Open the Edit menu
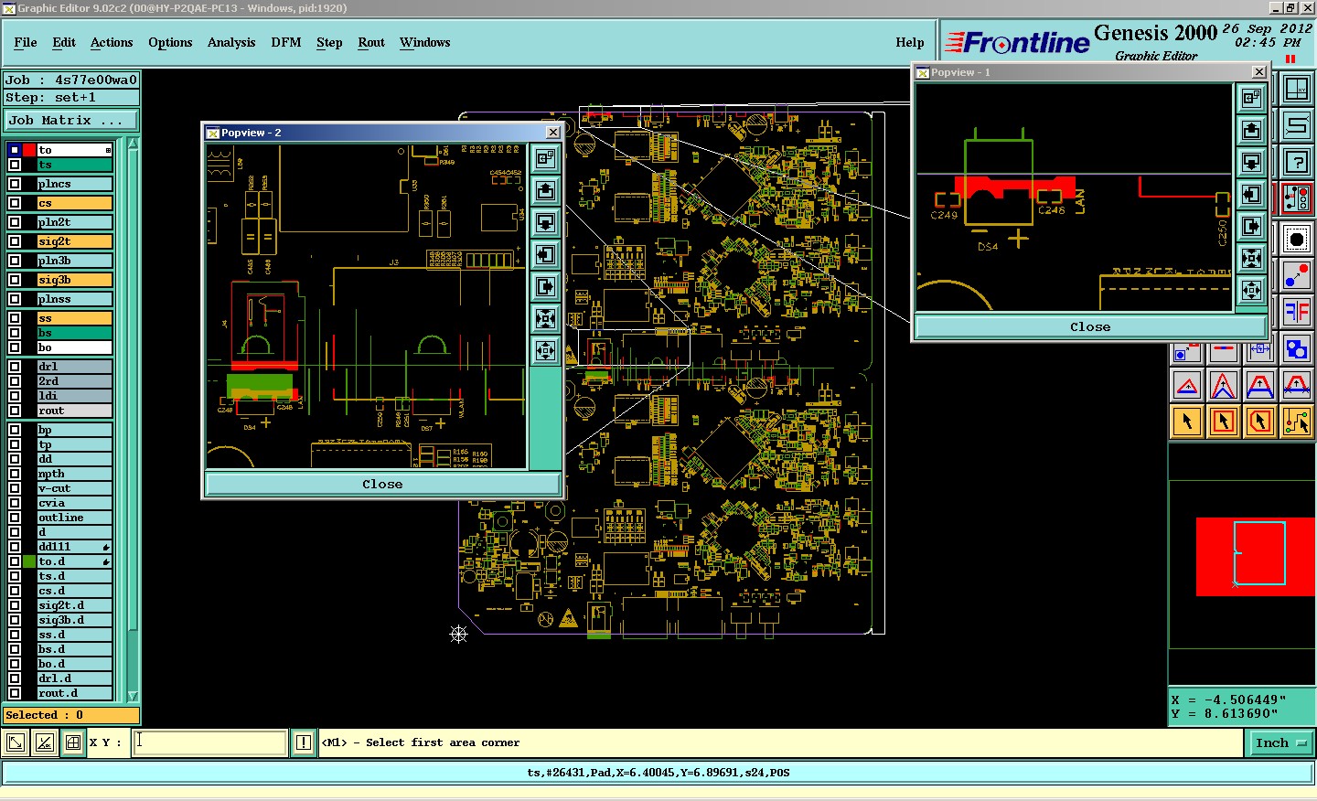Screen dimensions: 1317x801 coord(64,42)
